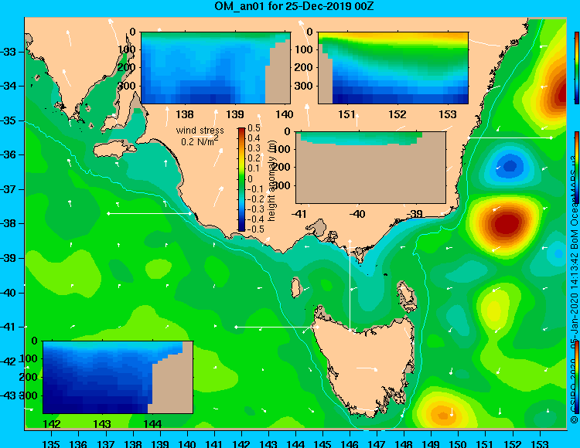Click the 141 longitude axis label

coord(213,443)
